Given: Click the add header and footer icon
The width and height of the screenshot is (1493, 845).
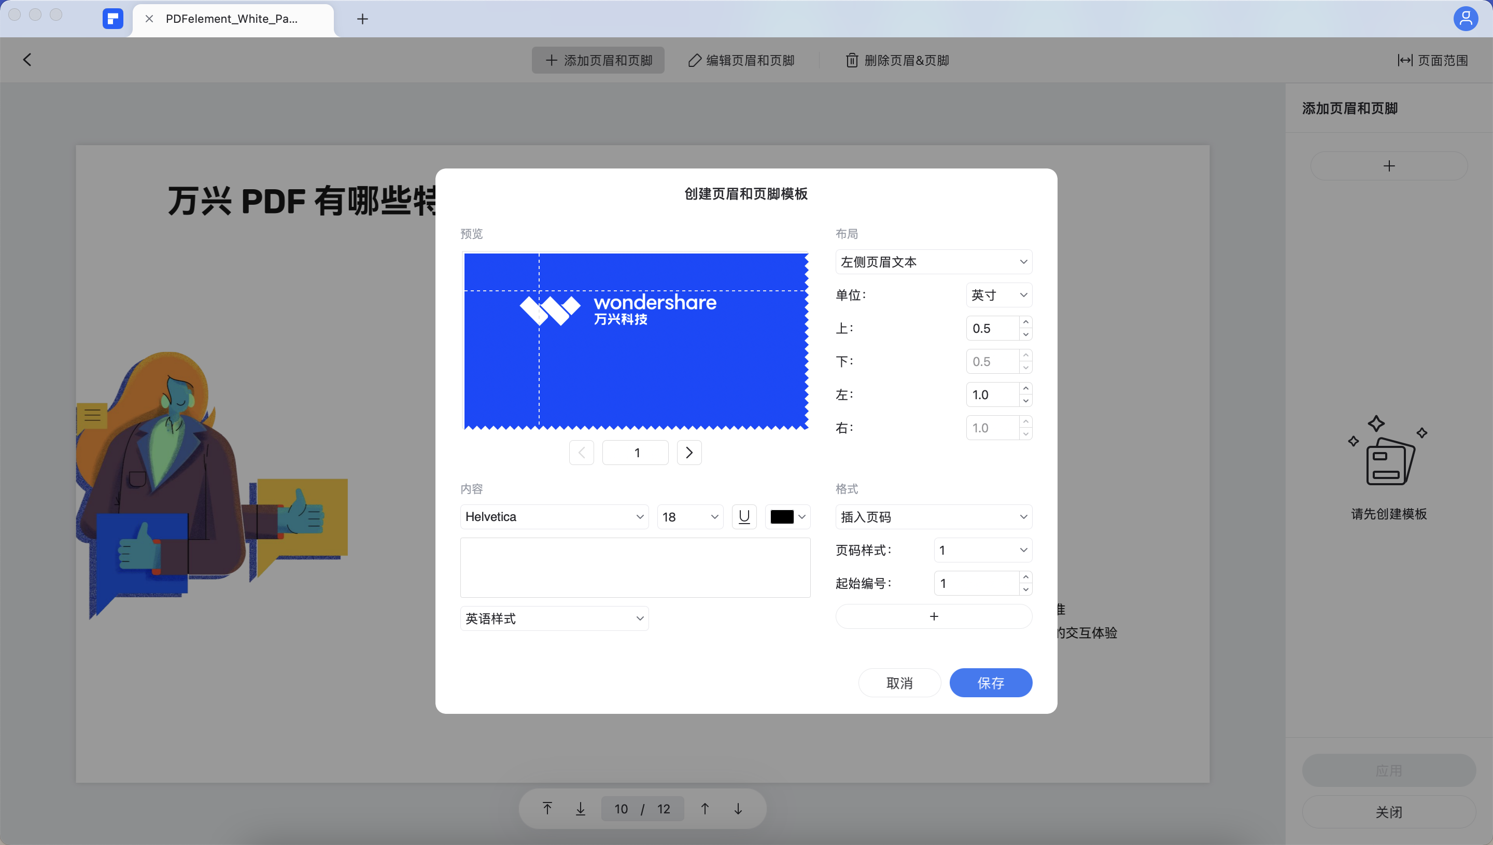Looking at the screenshot, I should [1388, 165].
